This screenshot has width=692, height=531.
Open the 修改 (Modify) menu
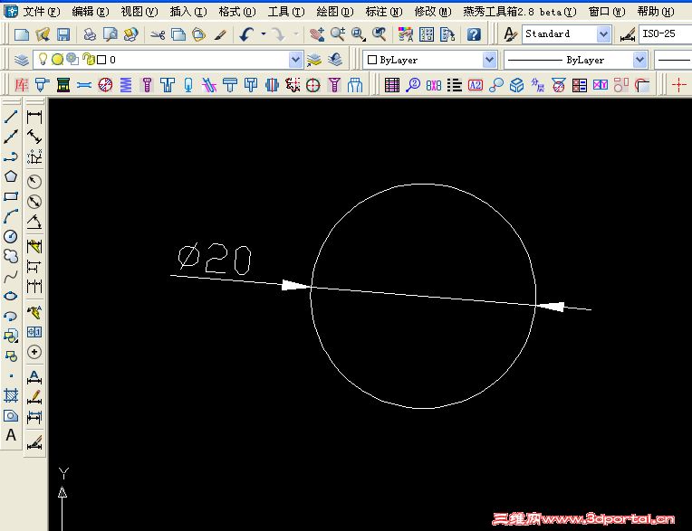click(x=433, y=12)
